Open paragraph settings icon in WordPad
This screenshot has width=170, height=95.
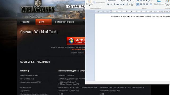pos(151,4)
